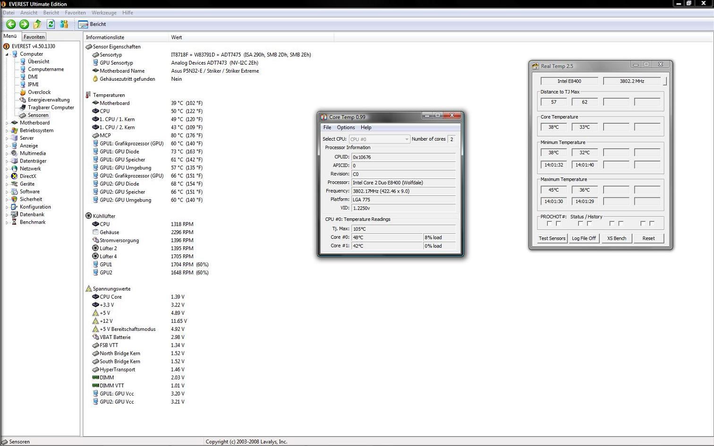Click the green Back arrow toolbar icon

(11, 24)
